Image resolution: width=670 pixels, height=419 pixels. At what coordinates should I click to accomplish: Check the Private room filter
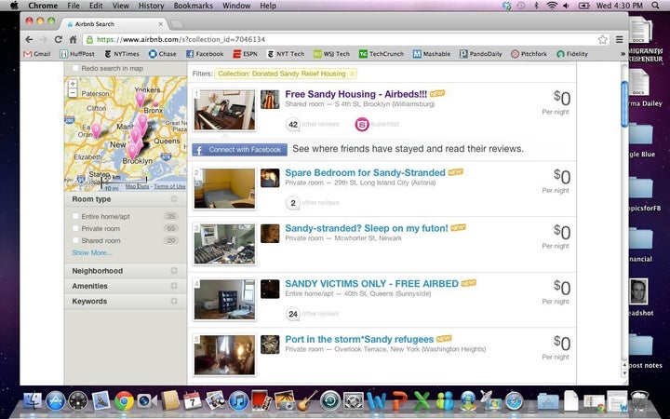(x=75, y=228)
